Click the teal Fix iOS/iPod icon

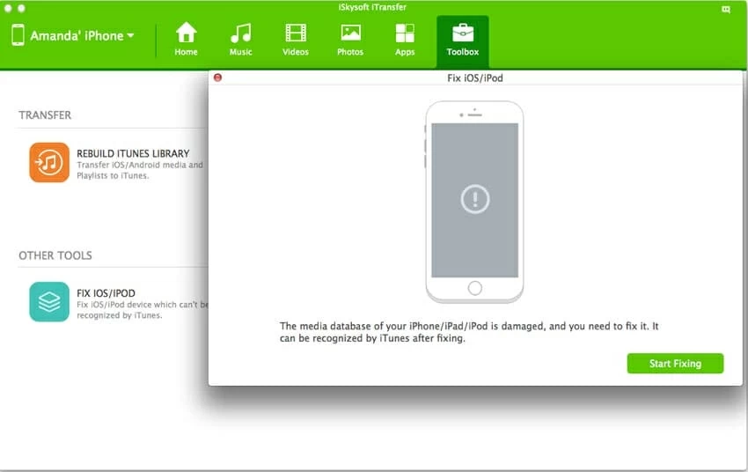(x=49, y=302)
